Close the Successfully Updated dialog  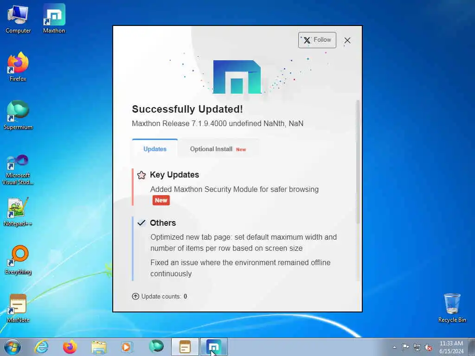(x=347, y=40)
